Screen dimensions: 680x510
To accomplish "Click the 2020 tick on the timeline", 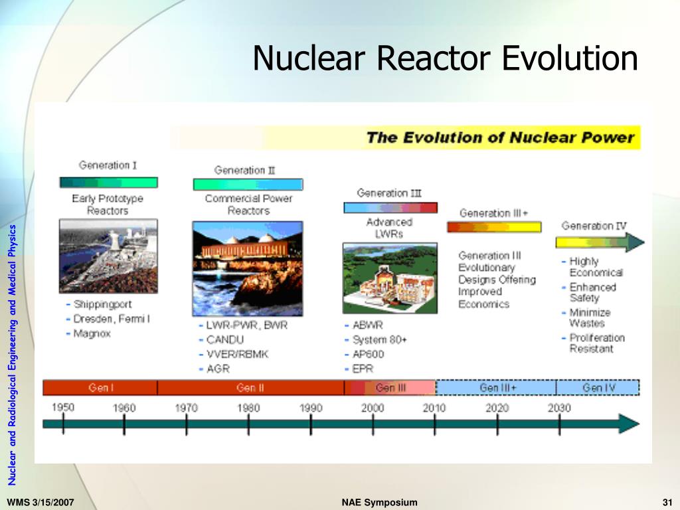I will [497, 423].
